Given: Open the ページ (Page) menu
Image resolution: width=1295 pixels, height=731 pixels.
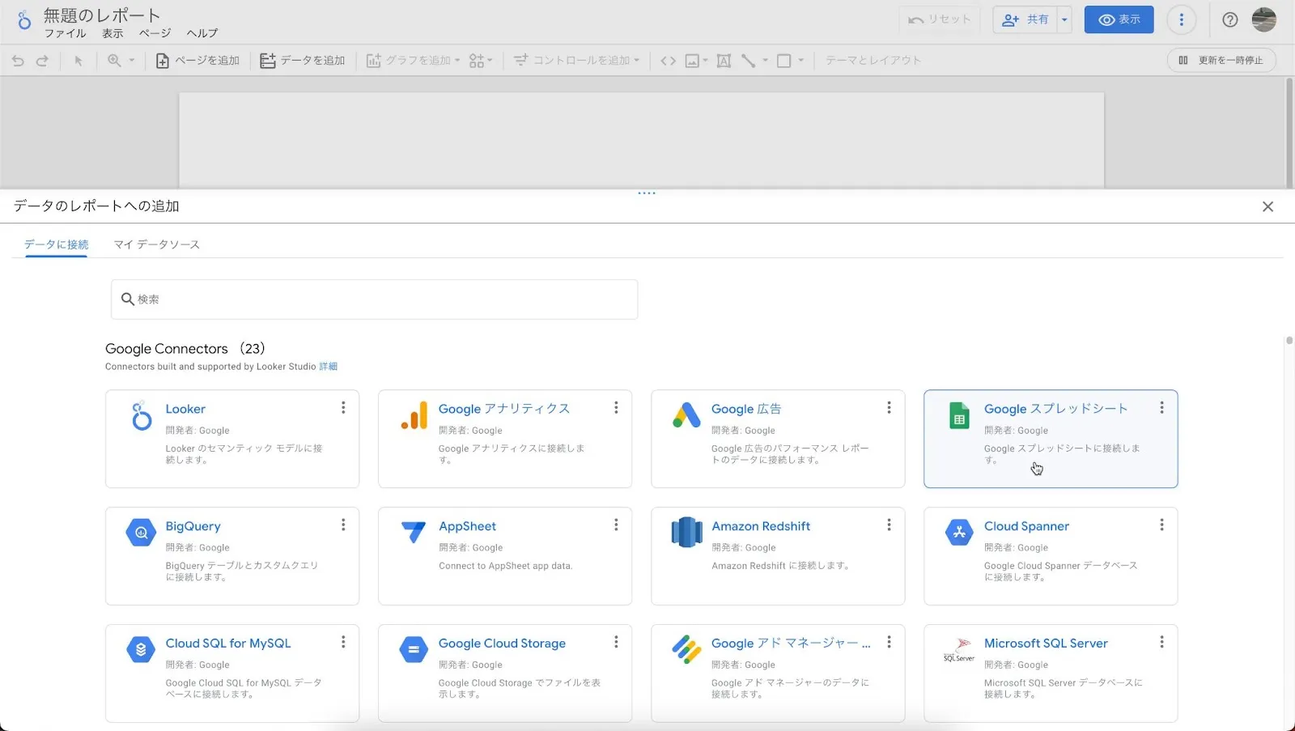Looking at the screenshot, I should [x=155, y=33].
